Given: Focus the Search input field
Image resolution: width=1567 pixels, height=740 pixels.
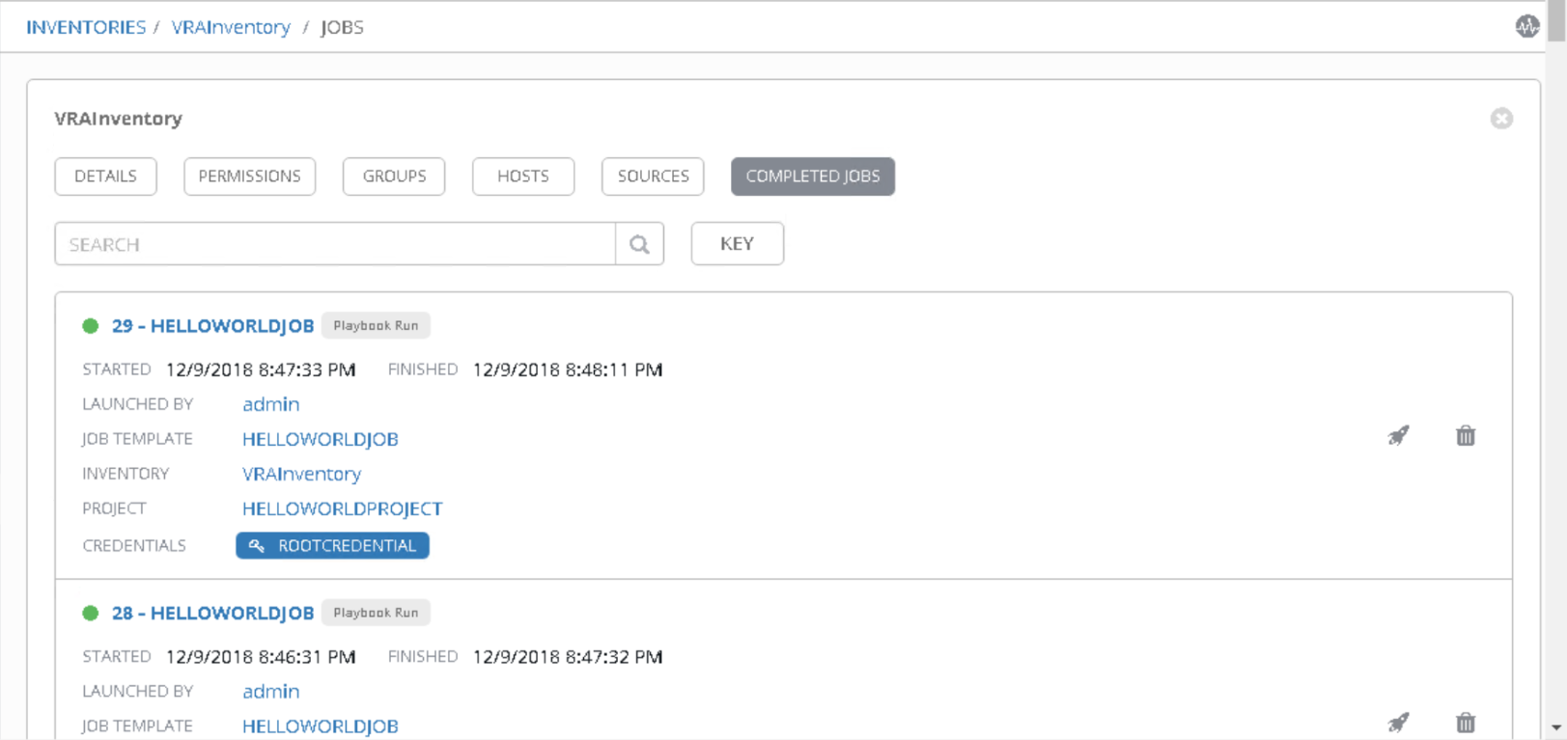Looking at the screenshot, I should coord(335,244).
